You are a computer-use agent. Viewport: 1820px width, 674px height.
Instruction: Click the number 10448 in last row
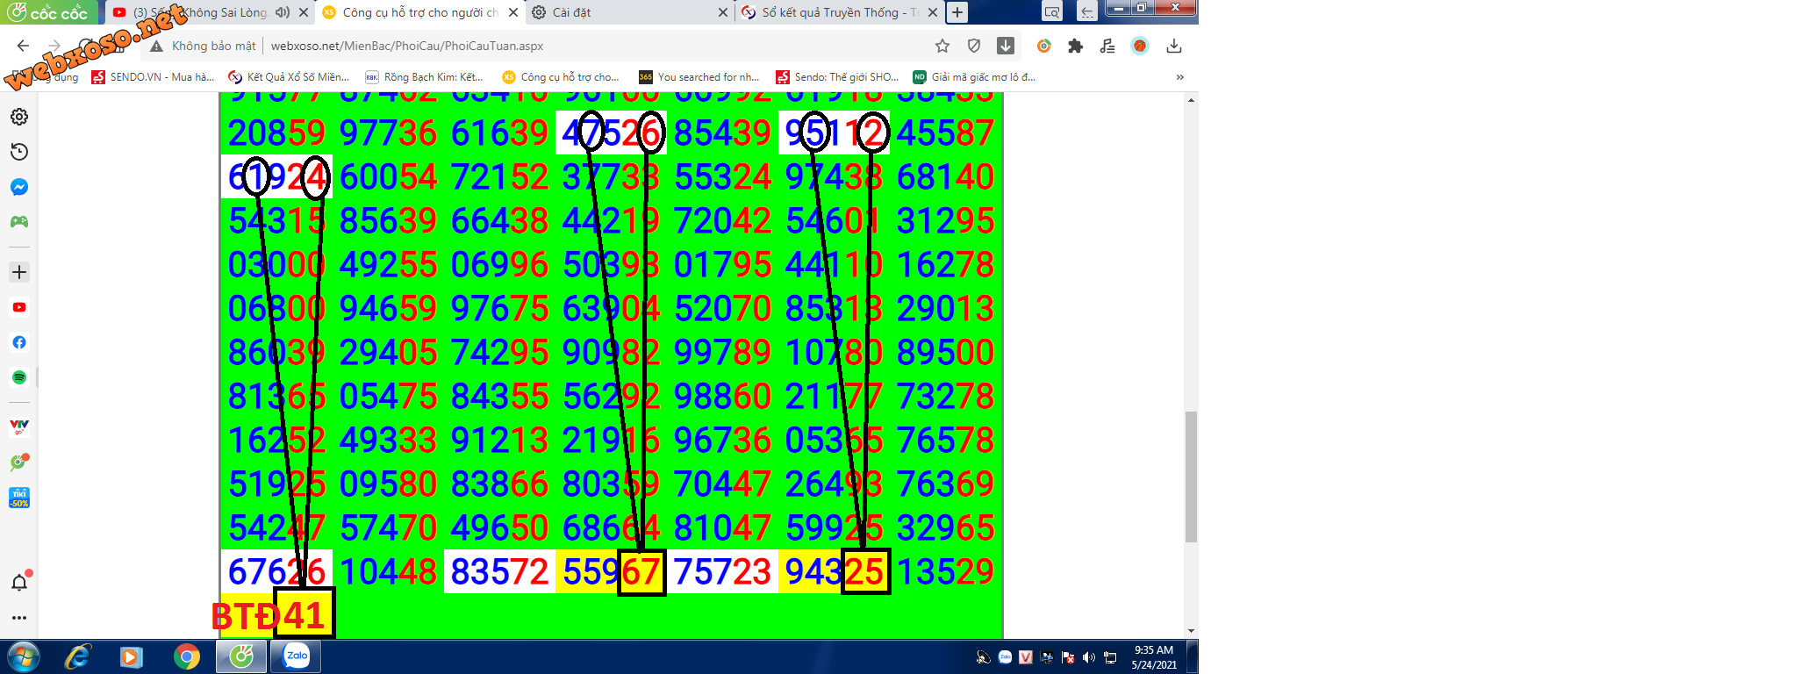click(388, 571)
